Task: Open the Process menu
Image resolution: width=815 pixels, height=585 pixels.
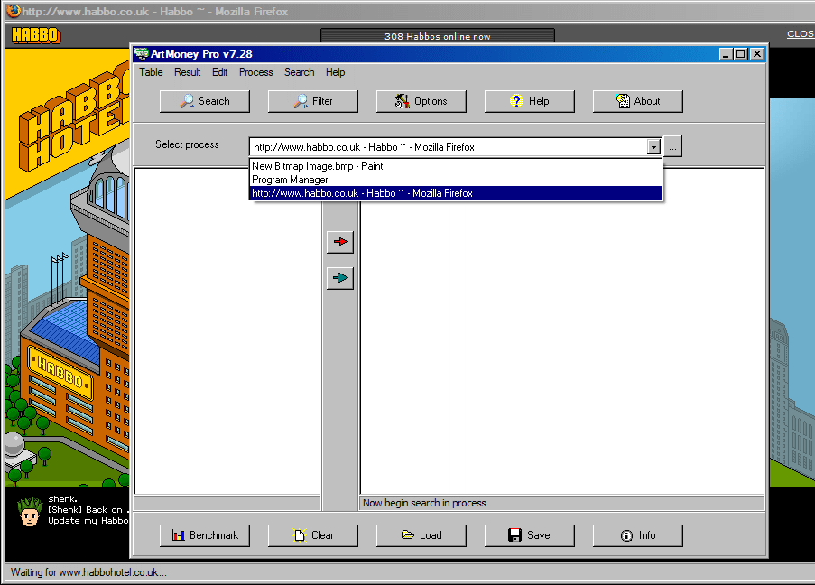Action: click(255, 72)
